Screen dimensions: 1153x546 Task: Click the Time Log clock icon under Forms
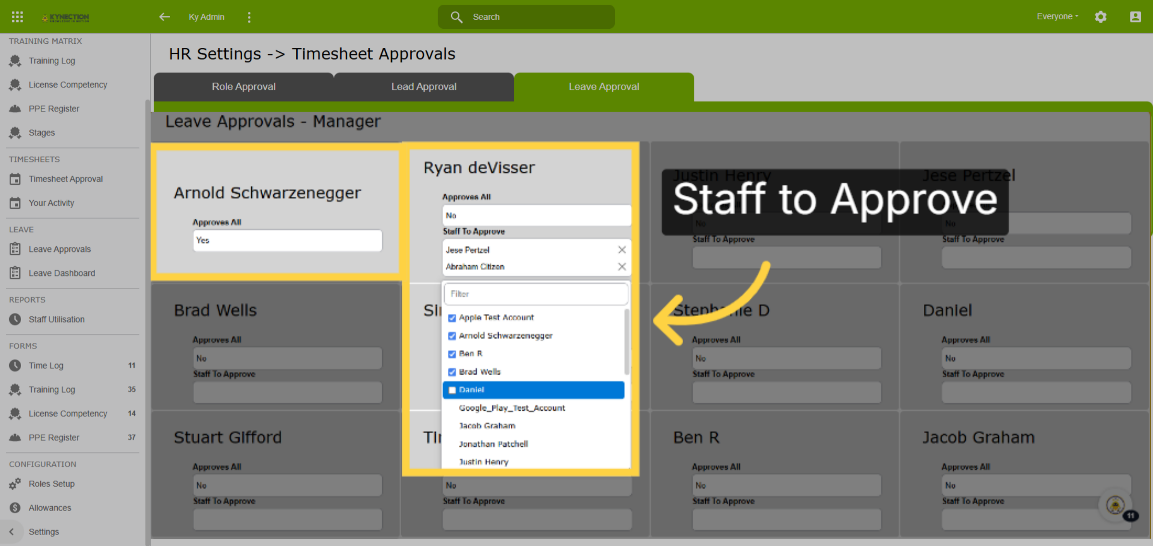click(15, 366)
